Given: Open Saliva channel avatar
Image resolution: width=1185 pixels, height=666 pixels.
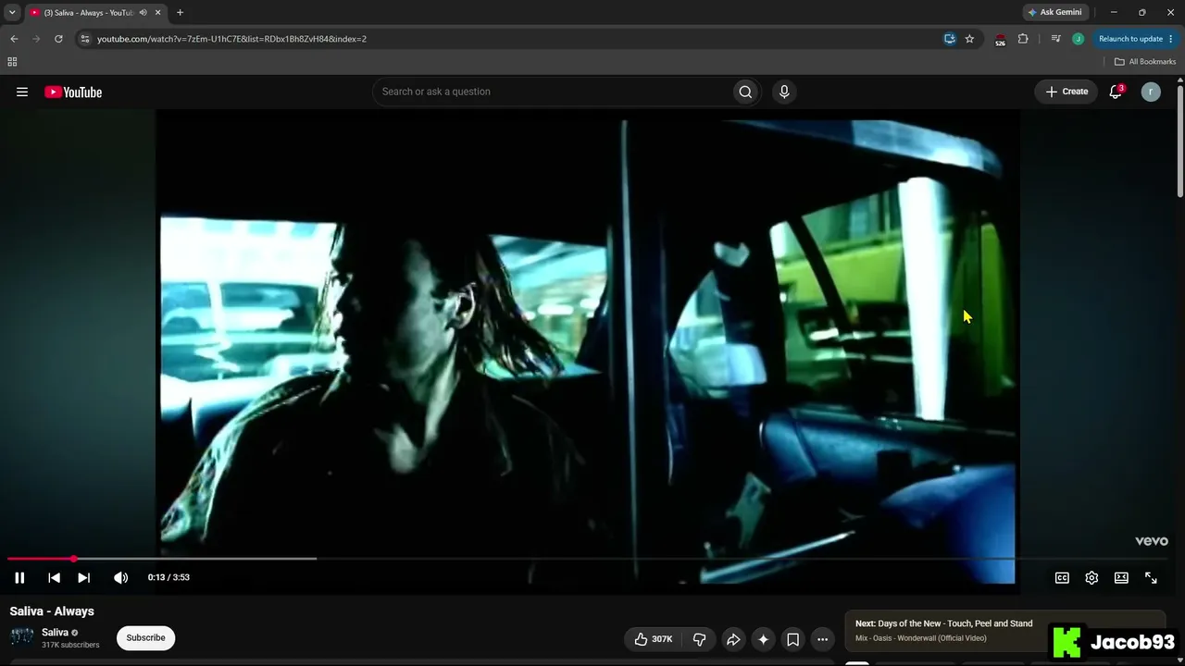Looking at the screenshot, I should click(21, 637).
